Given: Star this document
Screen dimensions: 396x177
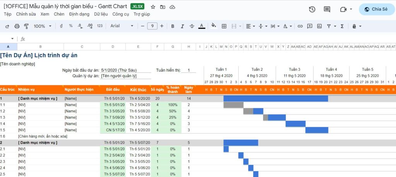Looking at the screenshot, I should click(x=153, y=7).
